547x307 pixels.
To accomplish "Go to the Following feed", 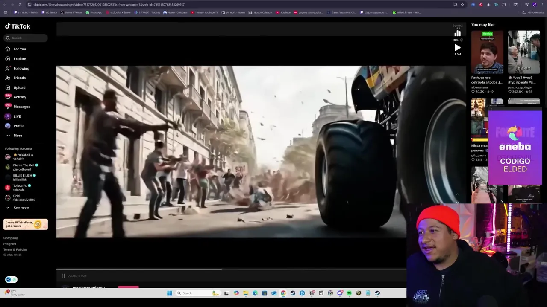I will click(18, 68).
